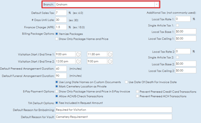Click the Local Tax Rate 1 field
Screen dimensions: 201x123
[x=183, y=19]
